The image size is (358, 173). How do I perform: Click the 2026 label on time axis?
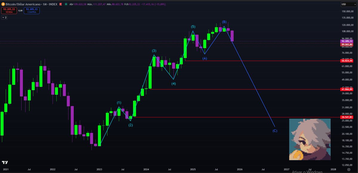240,169
